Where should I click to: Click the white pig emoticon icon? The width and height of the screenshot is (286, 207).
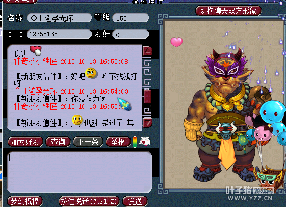[145, 141]
